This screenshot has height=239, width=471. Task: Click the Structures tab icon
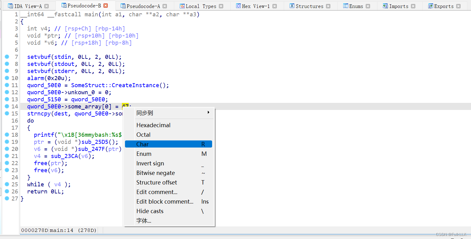(x=292, y=6)
